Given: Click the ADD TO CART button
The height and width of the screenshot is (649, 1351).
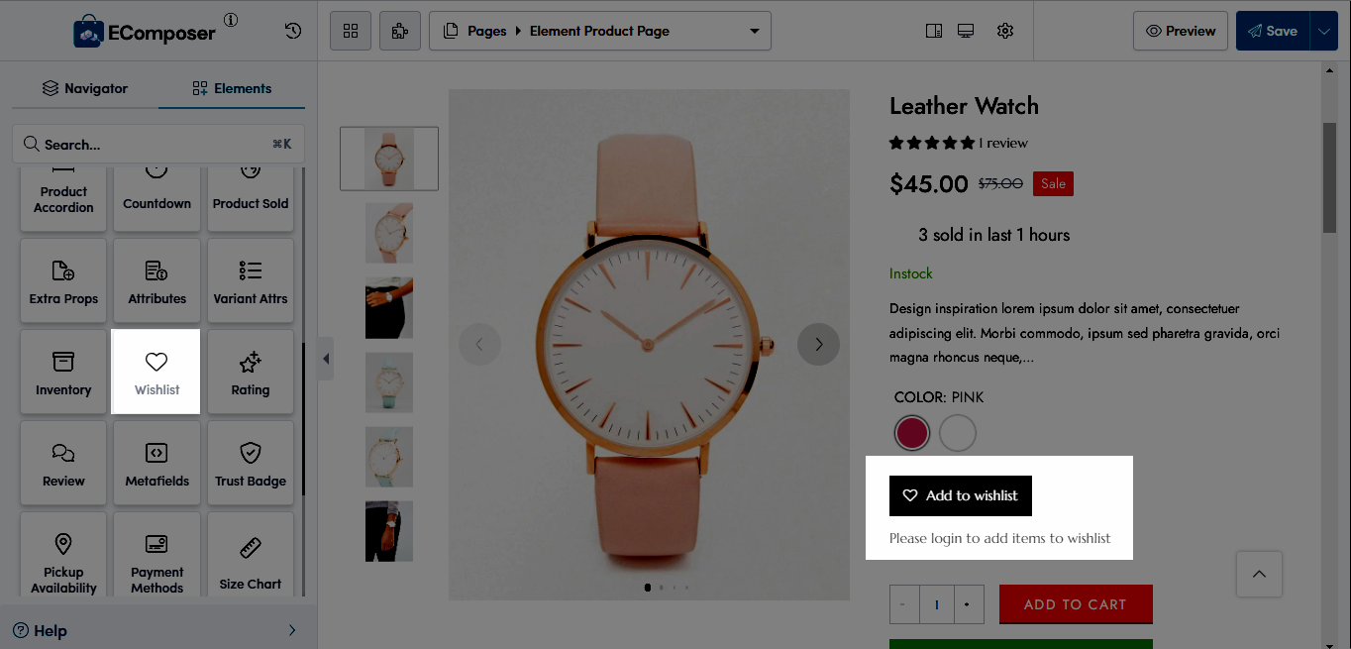Looking at the screenshot, I should [x=1076, y=604].
